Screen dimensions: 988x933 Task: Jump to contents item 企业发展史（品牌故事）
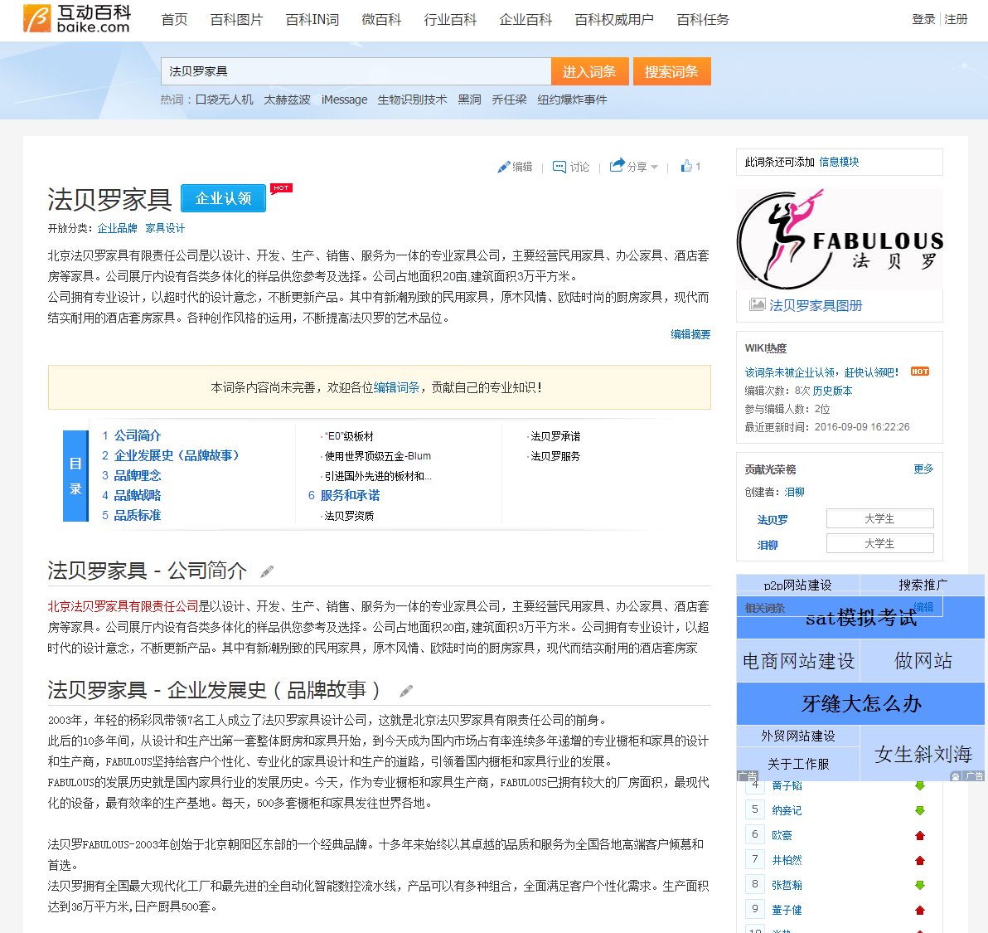click(x=177, y=455)
